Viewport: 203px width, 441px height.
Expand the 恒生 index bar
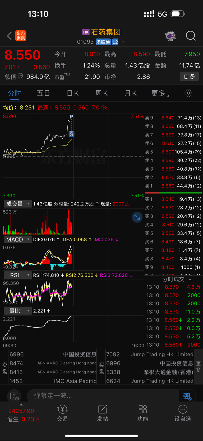(x=21, y=405)
